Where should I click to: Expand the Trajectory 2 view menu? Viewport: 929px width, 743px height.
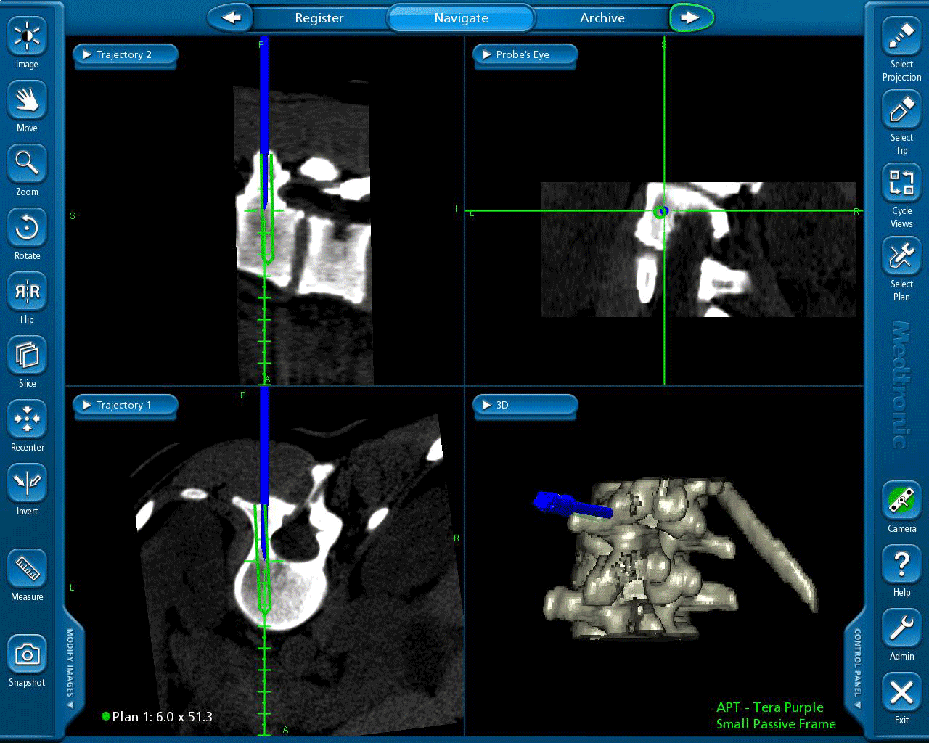tap(125, 55)
